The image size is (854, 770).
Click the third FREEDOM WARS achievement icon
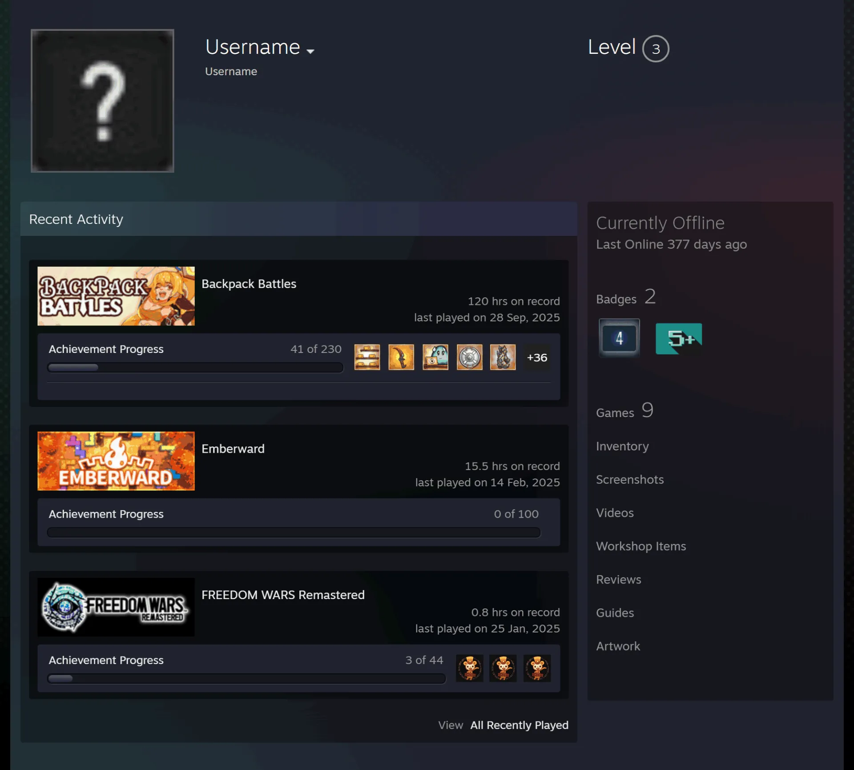[x=537, y=668]
